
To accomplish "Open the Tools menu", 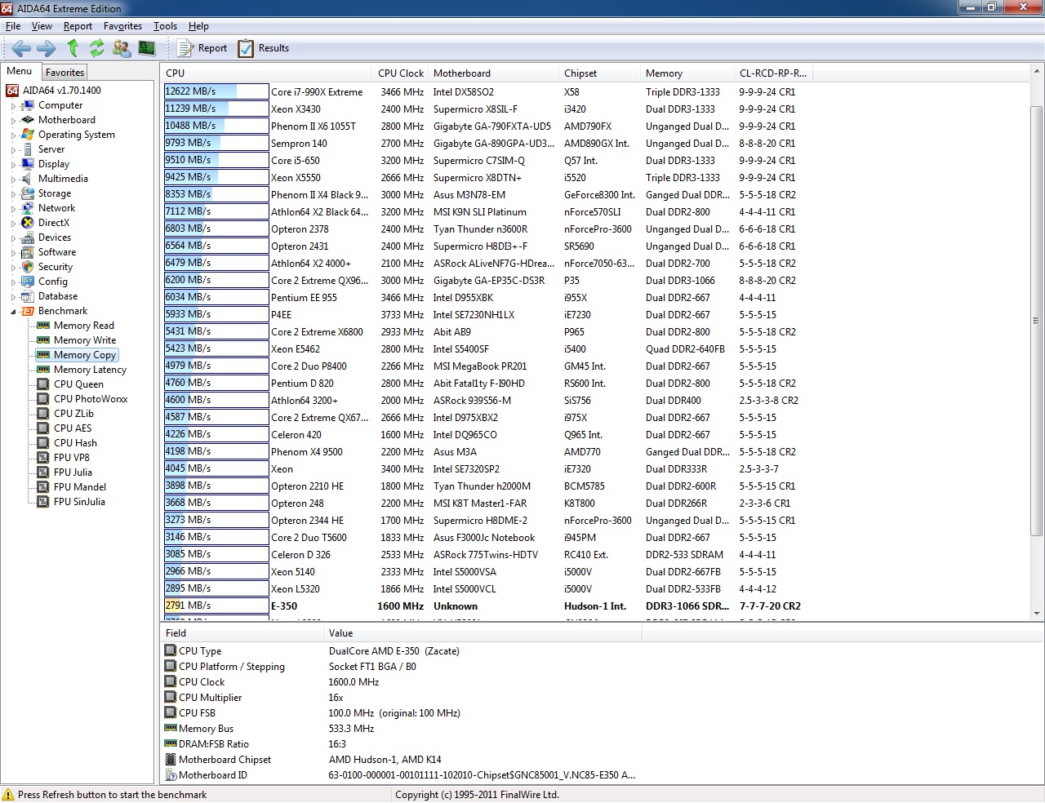I will coord(165,26).
